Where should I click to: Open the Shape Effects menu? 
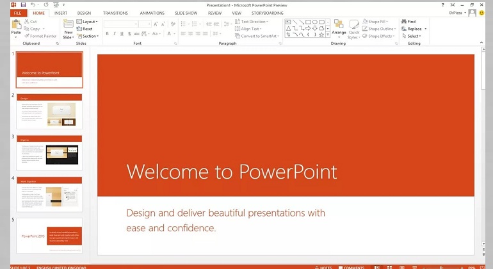pos(378,36)
